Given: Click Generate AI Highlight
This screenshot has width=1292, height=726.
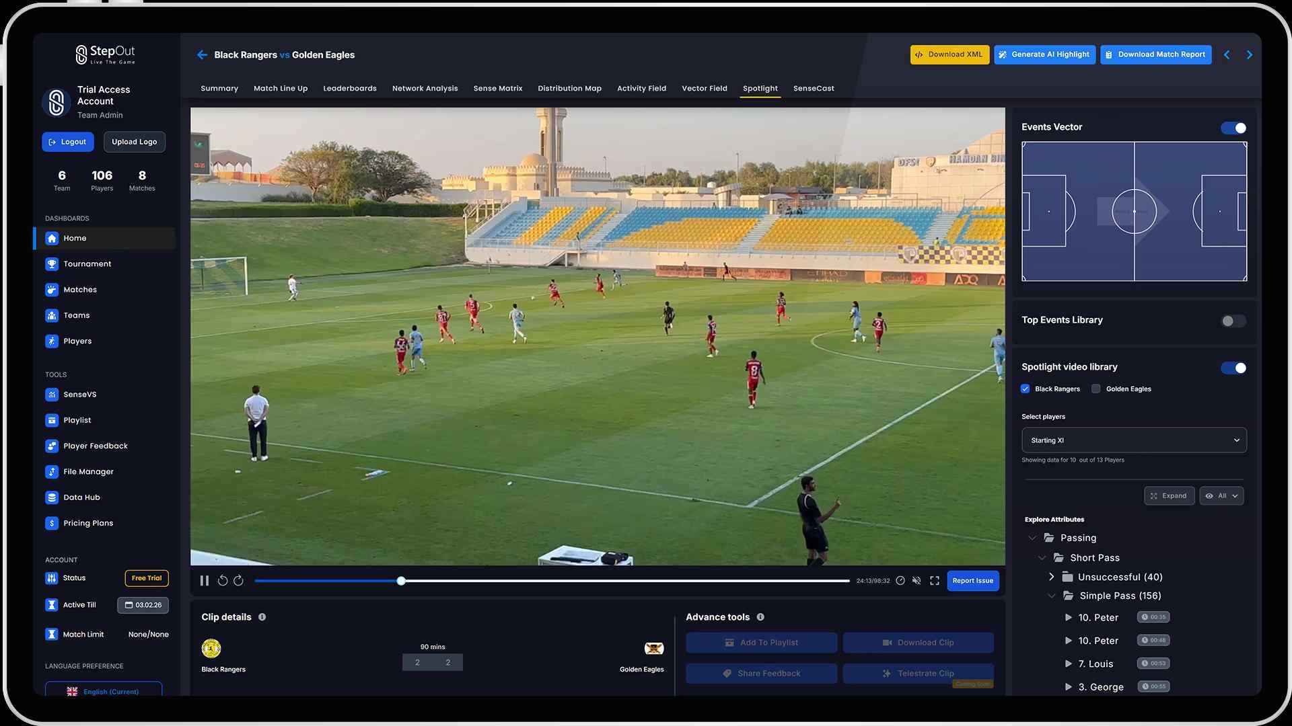Looking at the screenshot, I should (1044, 55).
